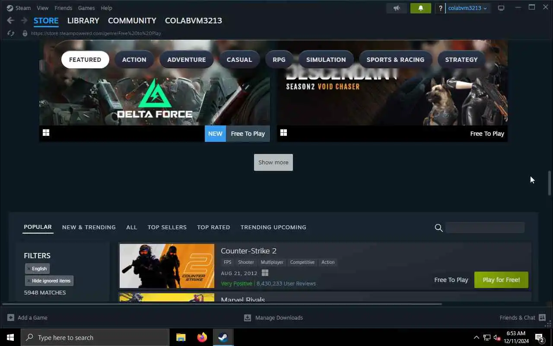The height and width of the screenshot is (346, 553).
Task: Select the CASUAL category pill
Action: point(239,60)
